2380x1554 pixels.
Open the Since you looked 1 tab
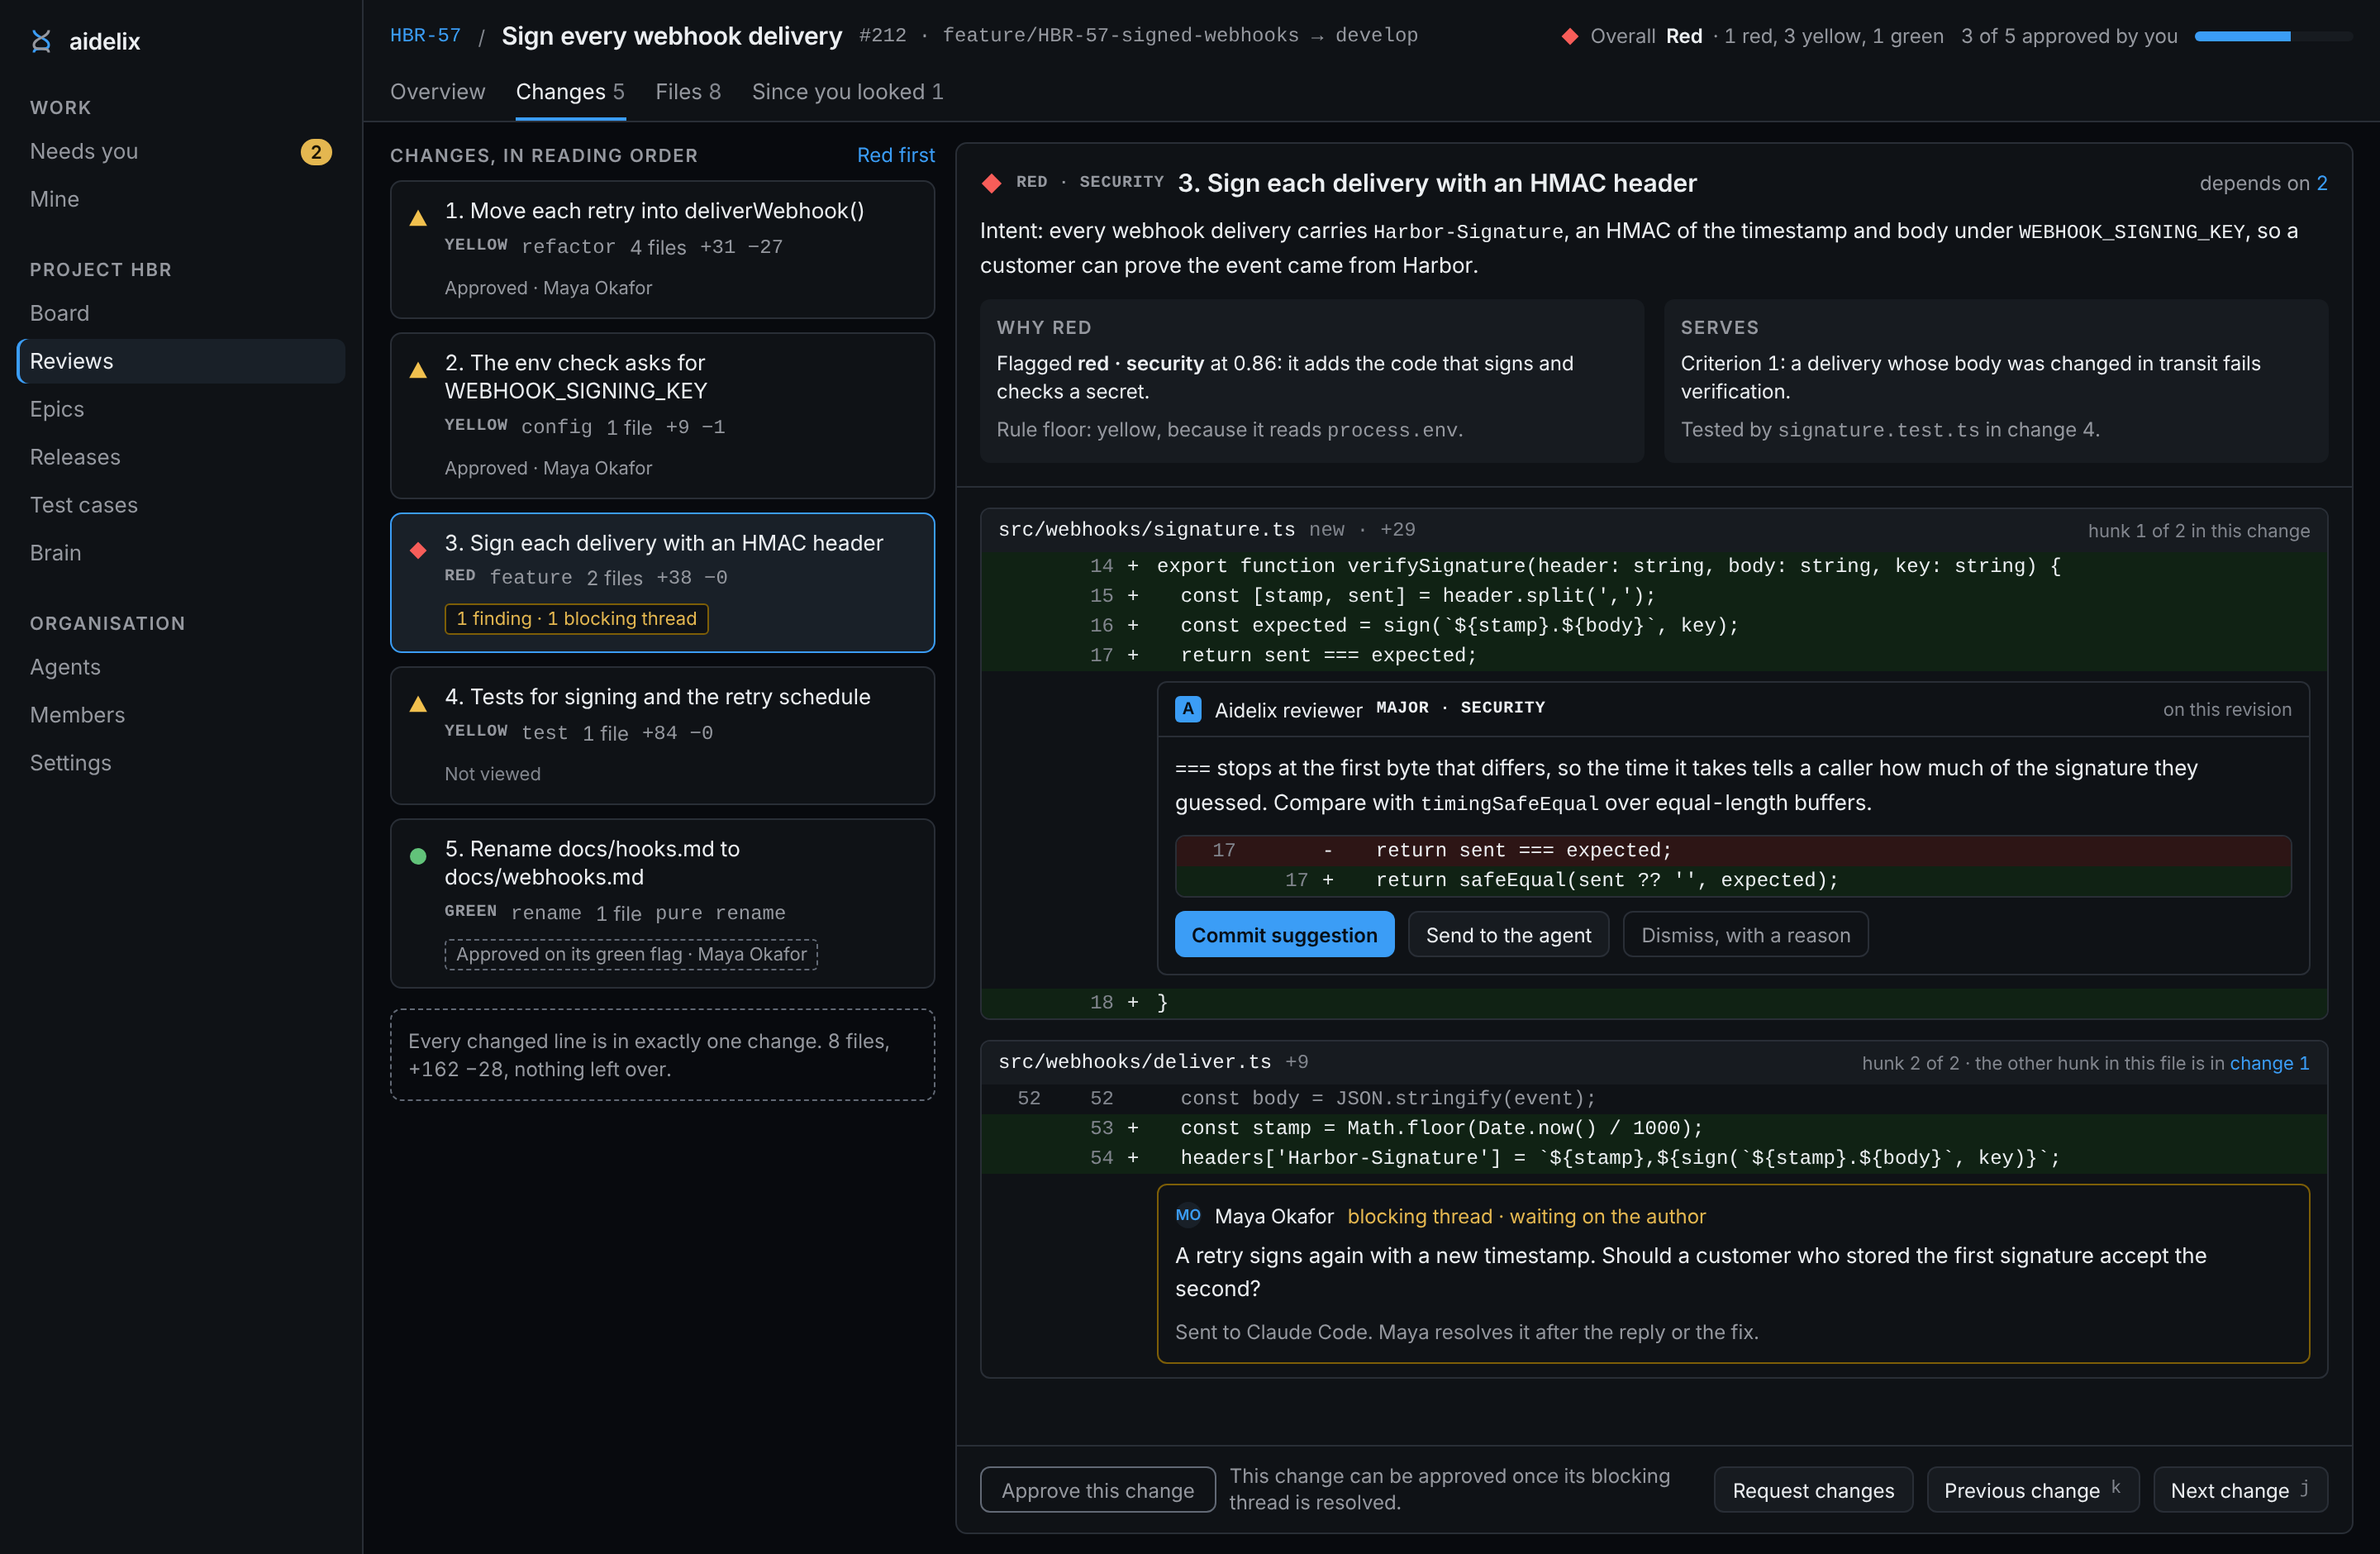click(x=847, y=92)
